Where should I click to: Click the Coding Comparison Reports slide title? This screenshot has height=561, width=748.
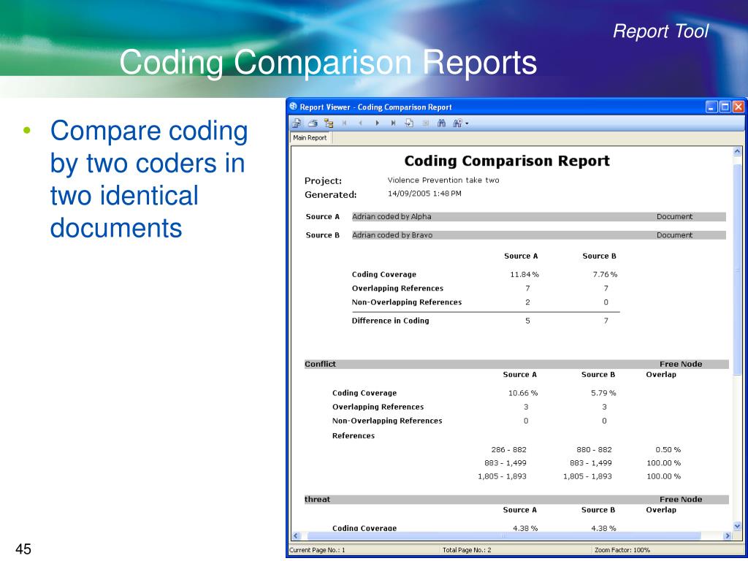(x=328, y=62)
